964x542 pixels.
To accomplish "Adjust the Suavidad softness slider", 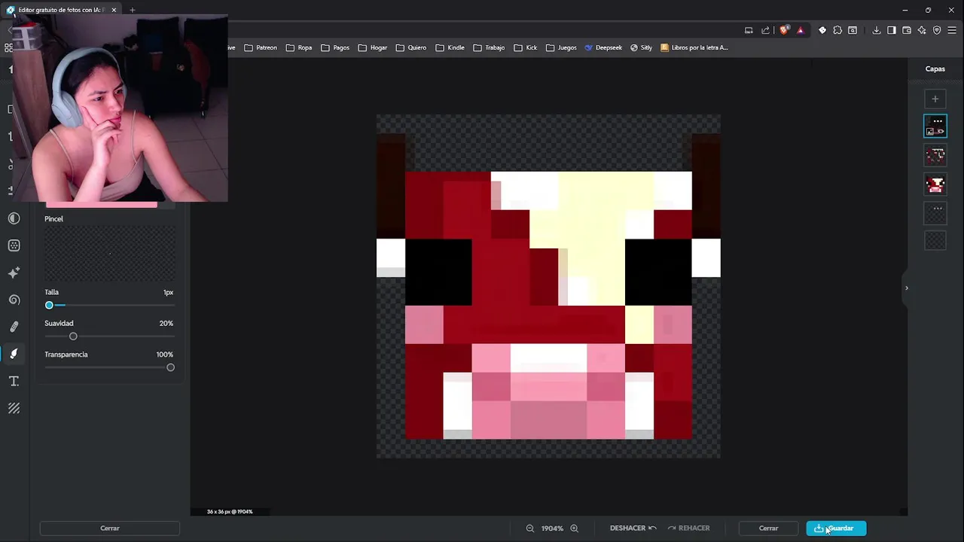I will pyautogui.click(x=110, y=336).
